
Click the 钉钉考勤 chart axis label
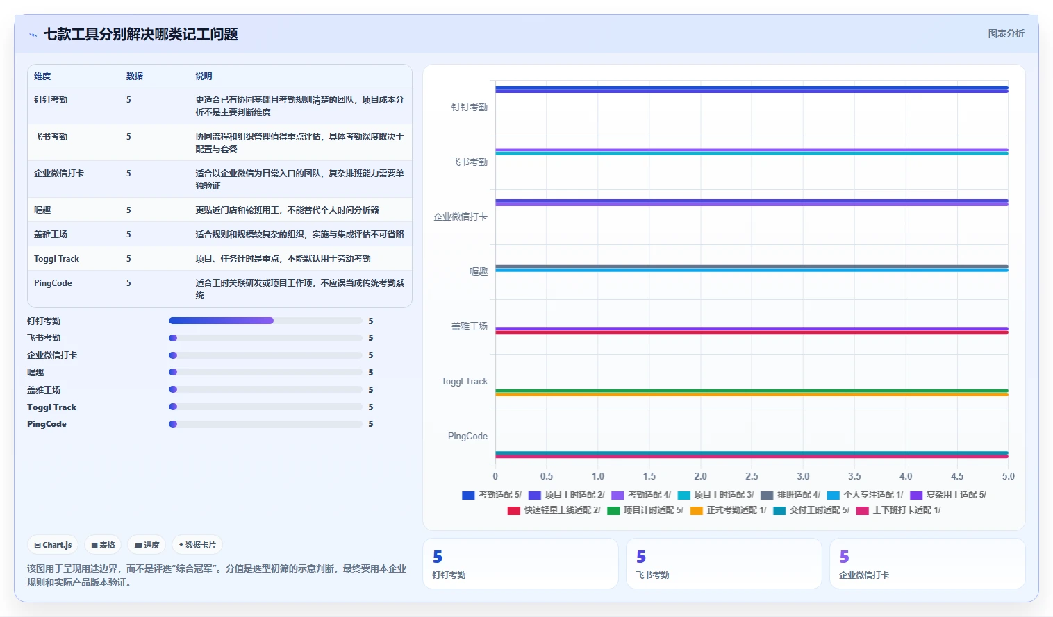[470, 108]
